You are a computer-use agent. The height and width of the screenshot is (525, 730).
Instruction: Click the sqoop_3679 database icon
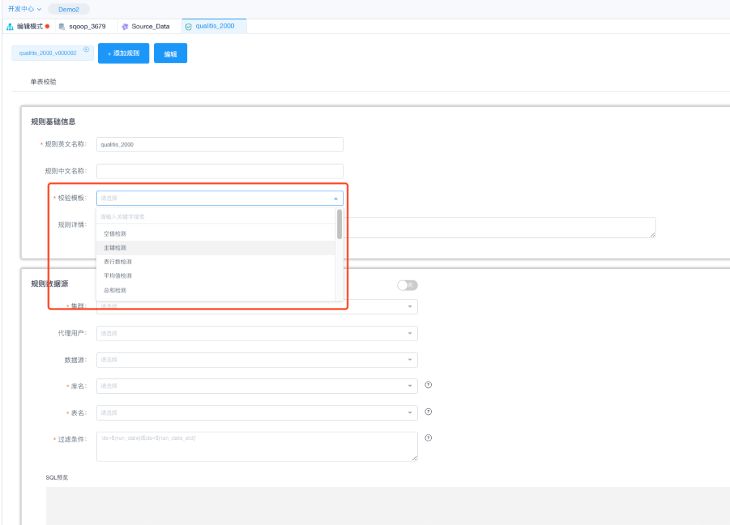pos(62,26)
